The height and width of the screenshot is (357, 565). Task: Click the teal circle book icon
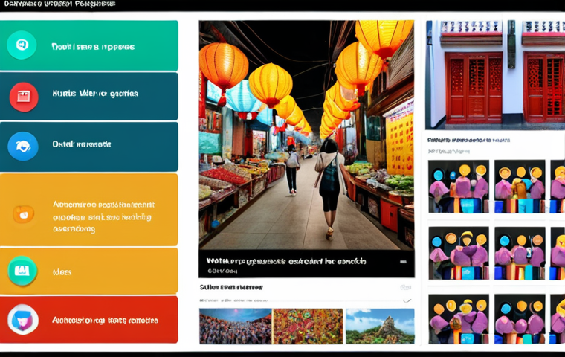[x=22, y=271]
